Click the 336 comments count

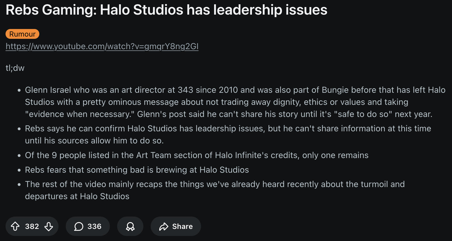pos(94,226)
